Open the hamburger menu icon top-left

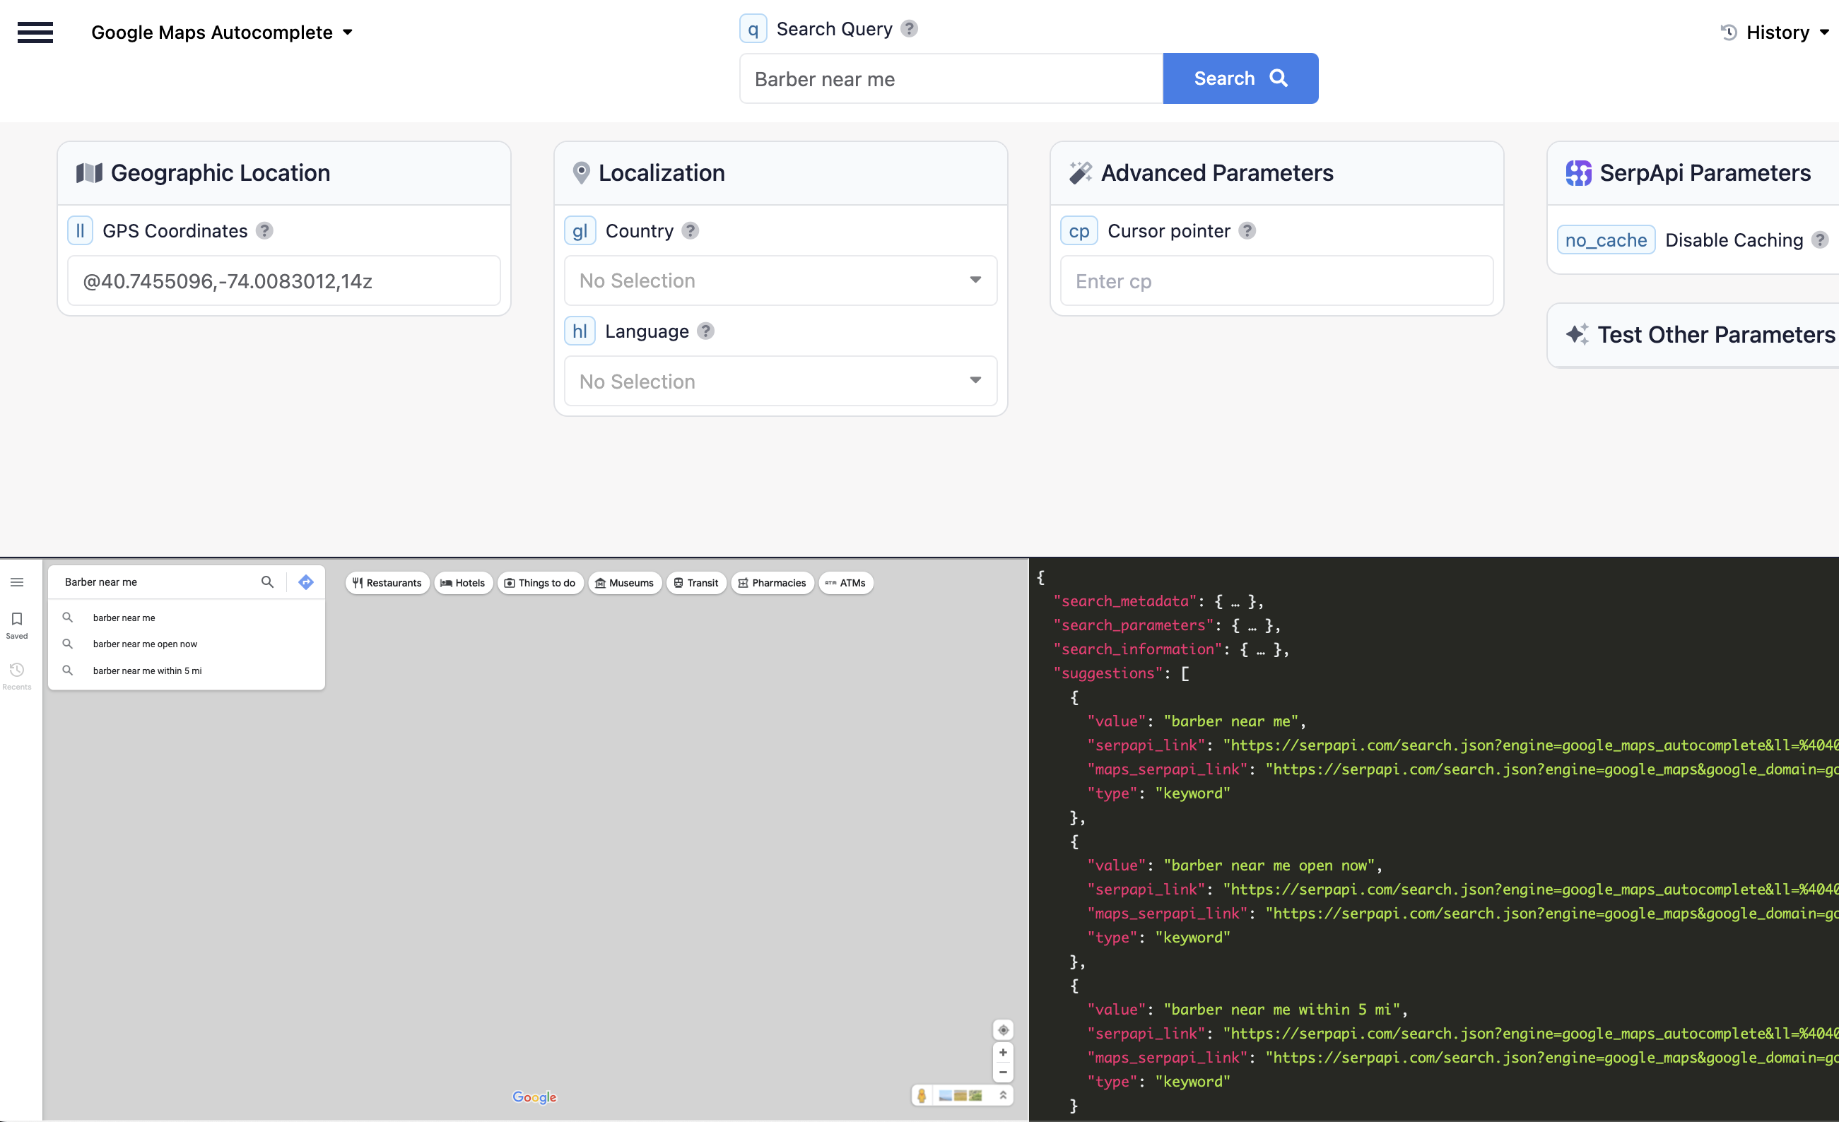click(35, 32)
